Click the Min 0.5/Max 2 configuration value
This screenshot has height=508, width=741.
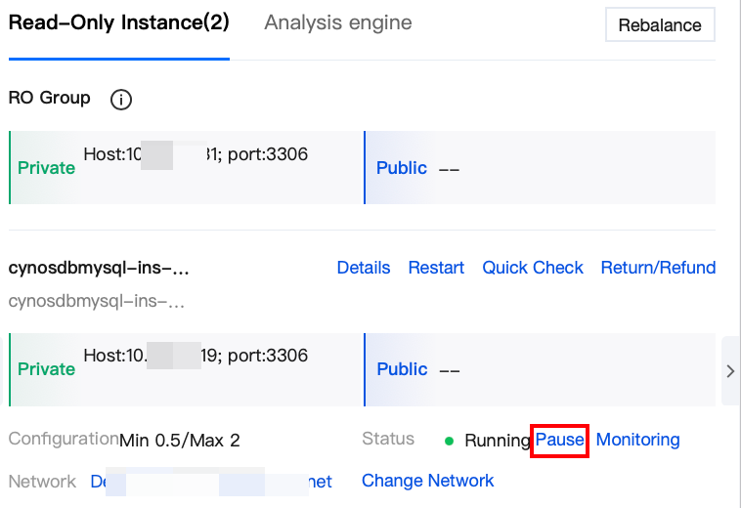[179, 440]
